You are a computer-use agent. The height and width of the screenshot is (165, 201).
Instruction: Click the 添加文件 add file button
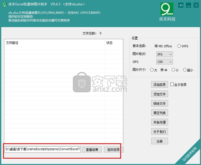click(159, 94)
